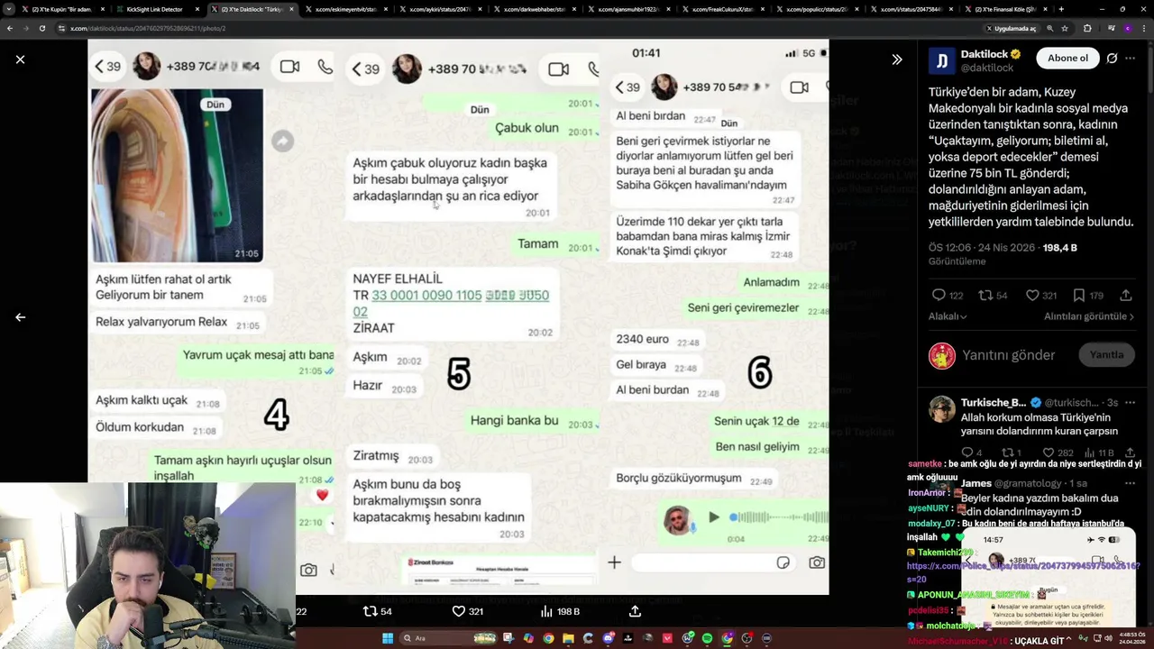Open Grok explain icon beside Abone ol

click(1113, 59)
